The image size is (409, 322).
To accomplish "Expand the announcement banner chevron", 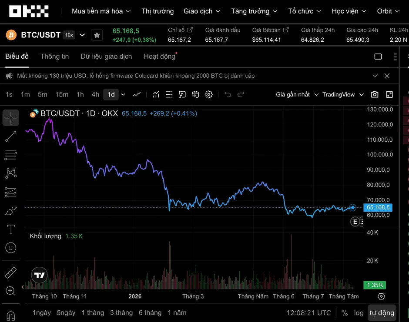I will click(375, 76).
